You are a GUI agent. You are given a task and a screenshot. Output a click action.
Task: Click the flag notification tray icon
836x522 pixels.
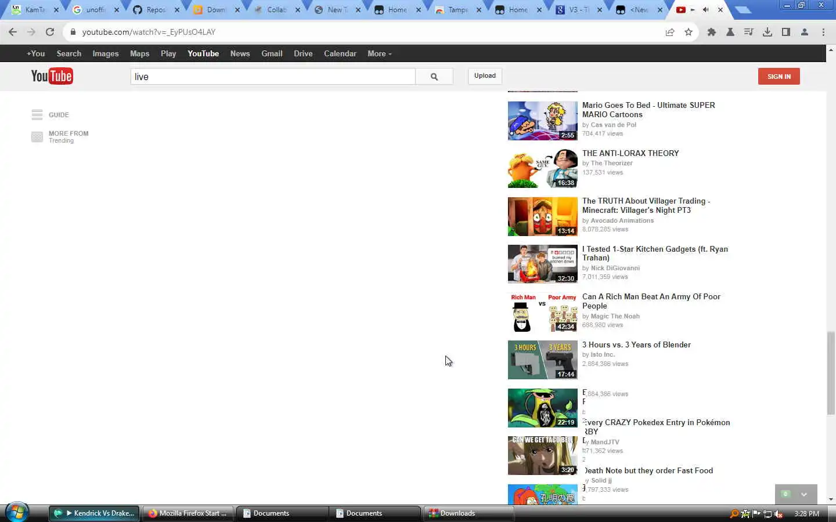[x=756, y=513]
